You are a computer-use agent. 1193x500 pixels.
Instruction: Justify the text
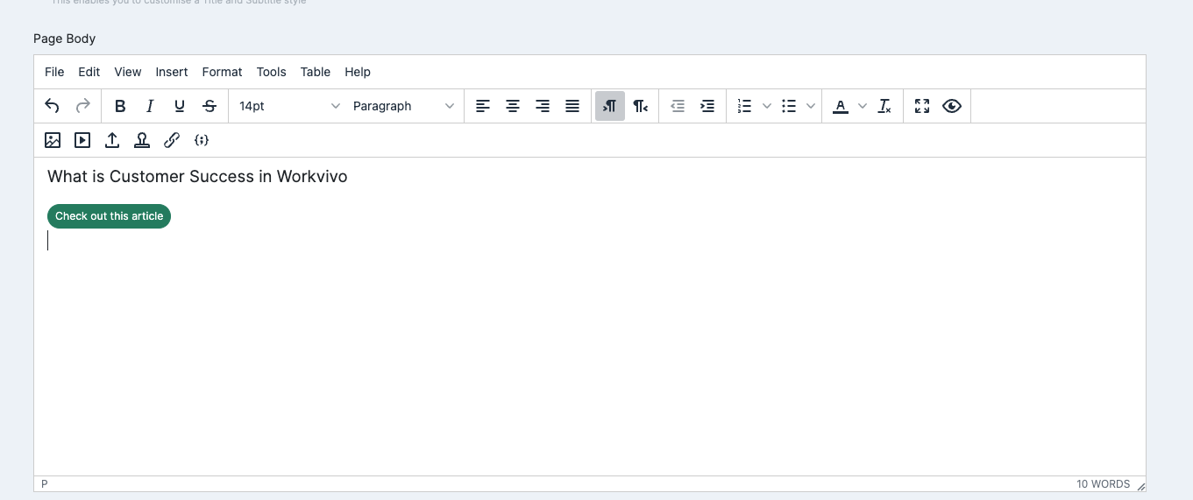572,106
